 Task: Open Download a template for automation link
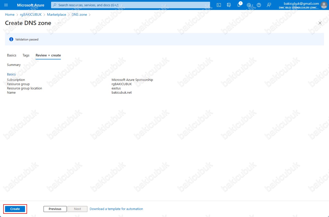[116, 209]
